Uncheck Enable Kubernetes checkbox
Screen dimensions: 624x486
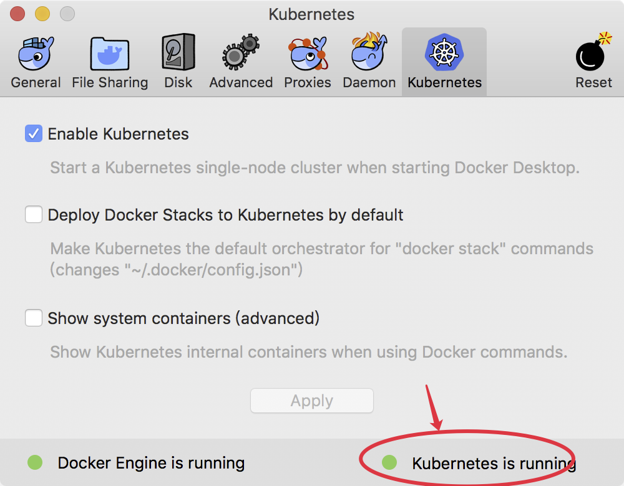tap(34, 133)
